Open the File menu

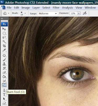tap(9, 8)
